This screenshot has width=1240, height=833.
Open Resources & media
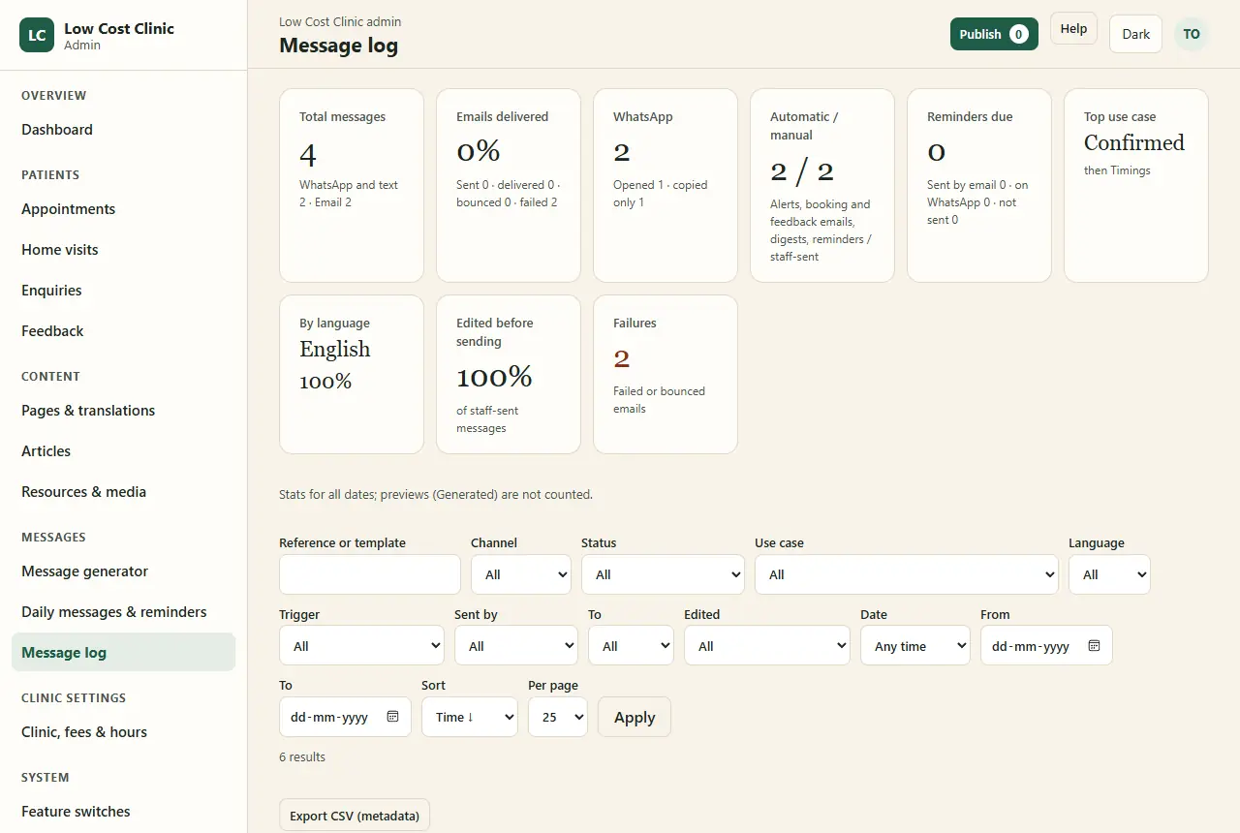[x=123, y=492]
